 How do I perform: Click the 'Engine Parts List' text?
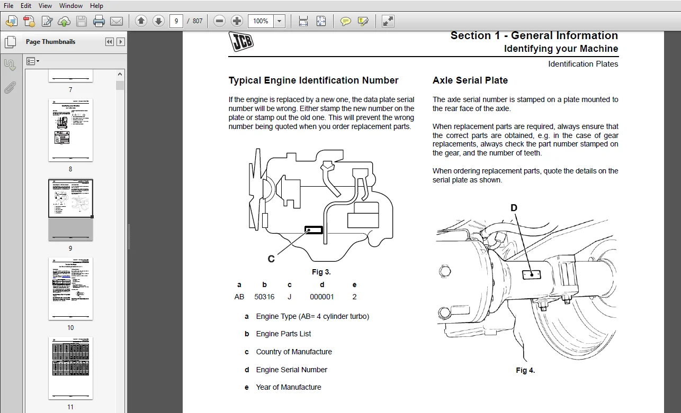tap(283, 334)
